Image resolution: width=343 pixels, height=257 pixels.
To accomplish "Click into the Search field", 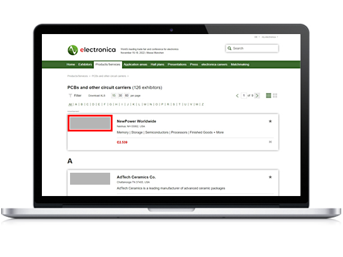I will [x=252, y=48].
